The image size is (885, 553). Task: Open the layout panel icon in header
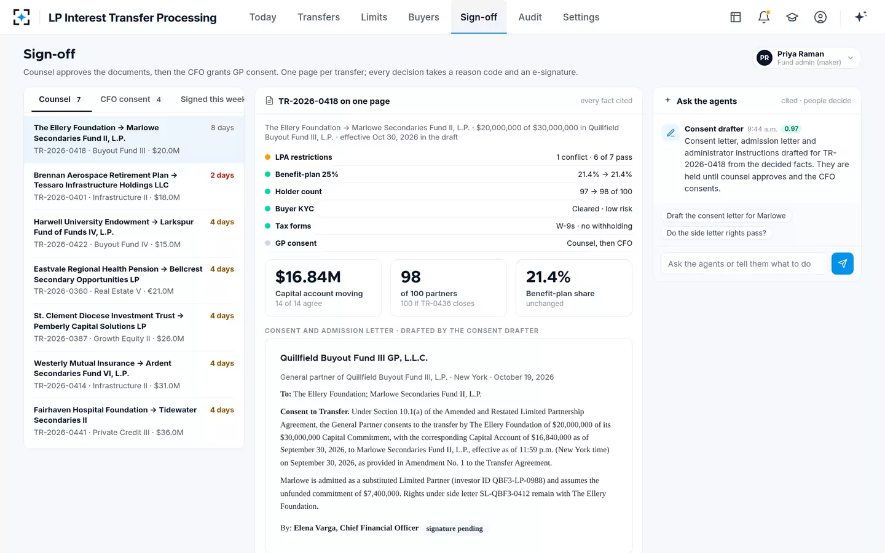click(736, 17)
